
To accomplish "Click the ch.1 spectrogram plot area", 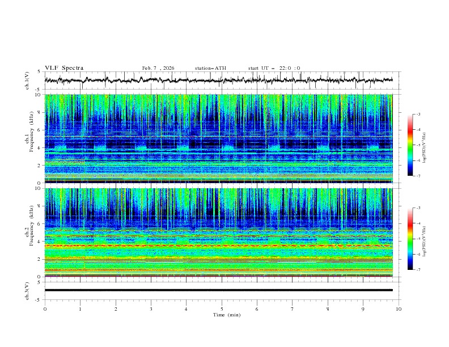I will coord(218,138).
